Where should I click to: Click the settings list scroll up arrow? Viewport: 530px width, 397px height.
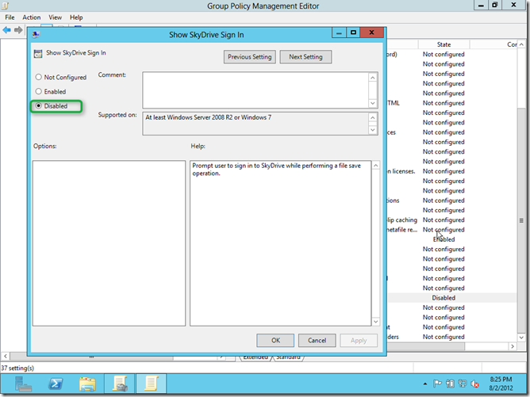[521, 44]
